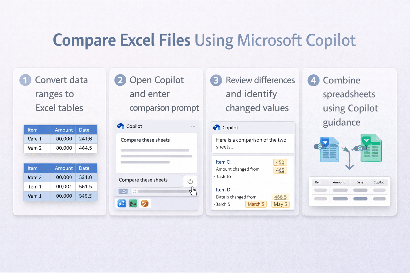Viewport: 410px width, 273px height.
Task: Click the "Item C:" heading
Action: 223,162
